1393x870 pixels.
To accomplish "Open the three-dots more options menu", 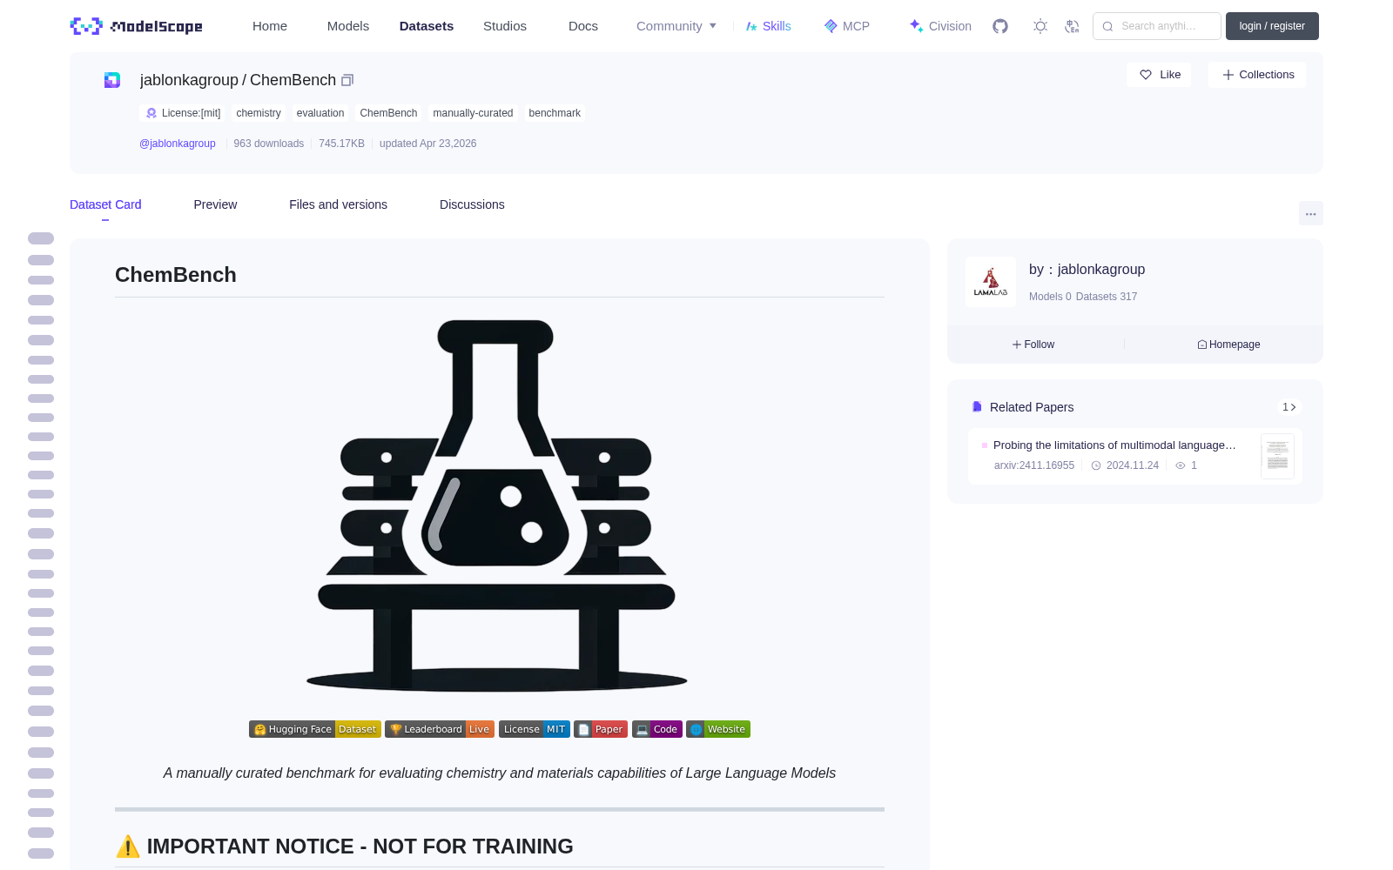I will point(1310,213).
